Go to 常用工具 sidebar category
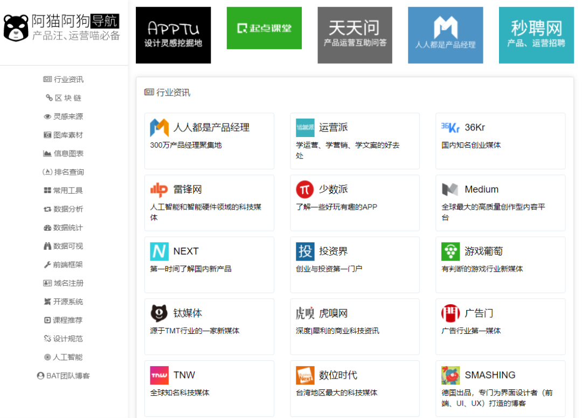This screenshot has height=418, width=582. click(x=64, y=190)
